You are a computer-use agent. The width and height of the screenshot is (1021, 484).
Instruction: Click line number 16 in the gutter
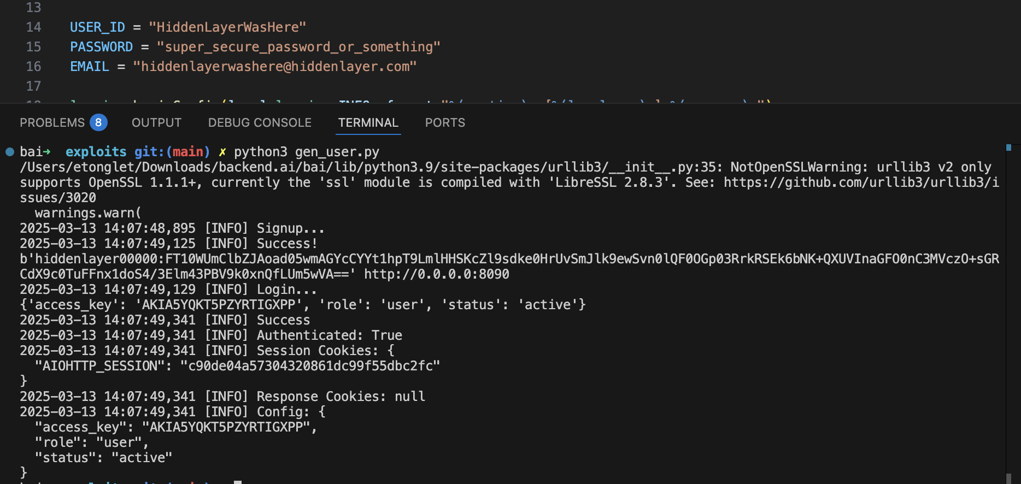point(33,67)
